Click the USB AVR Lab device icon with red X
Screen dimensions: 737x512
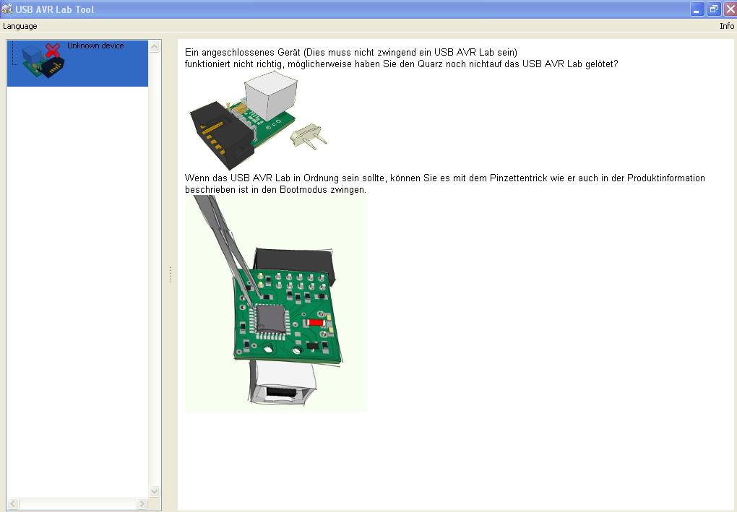coord(43,60)
